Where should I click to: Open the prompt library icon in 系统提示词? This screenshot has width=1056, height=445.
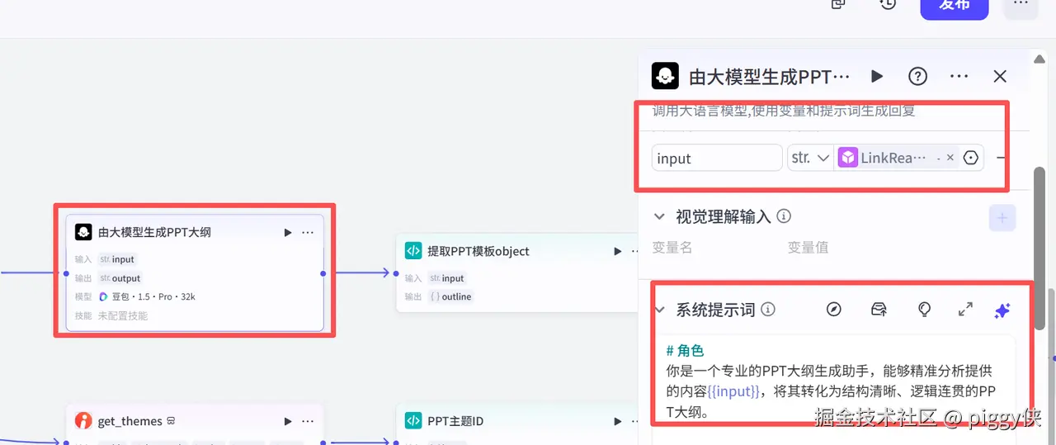click(x=879, y=310)
